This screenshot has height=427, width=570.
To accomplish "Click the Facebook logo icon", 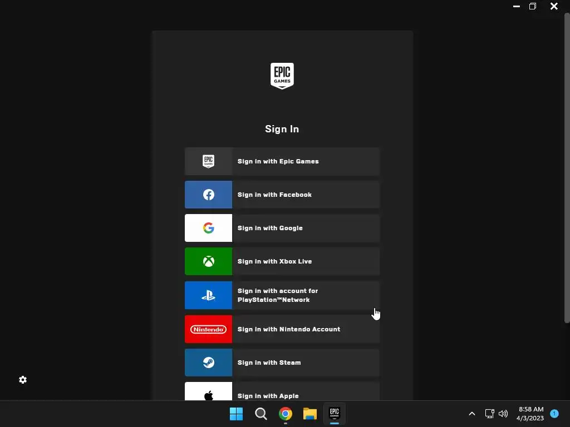I will pyautogui.click(x=208, y=195).
